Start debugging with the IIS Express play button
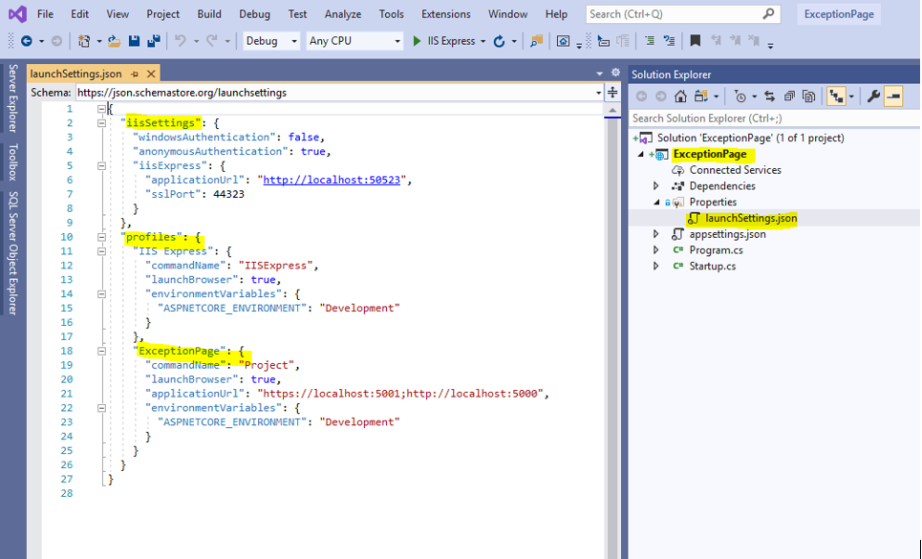The image size is (922, 559). click(418, 41)
